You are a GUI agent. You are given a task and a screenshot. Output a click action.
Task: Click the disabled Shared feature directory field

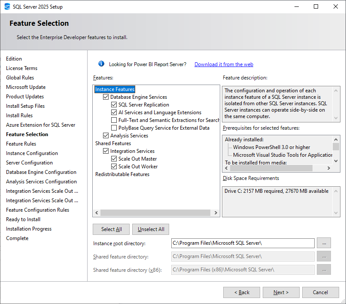243,256
